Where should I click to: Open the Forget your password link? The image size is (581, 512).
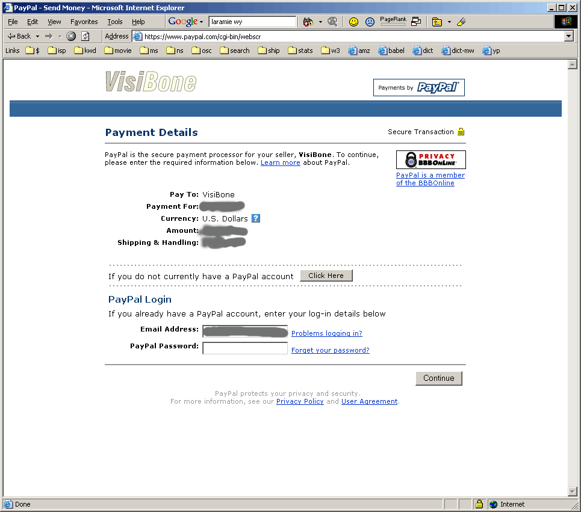pyautogui.click(x=330, y=350)
